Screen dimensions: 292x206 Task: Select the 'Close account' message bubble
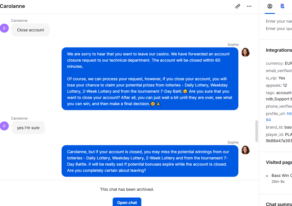click(31, 30)
